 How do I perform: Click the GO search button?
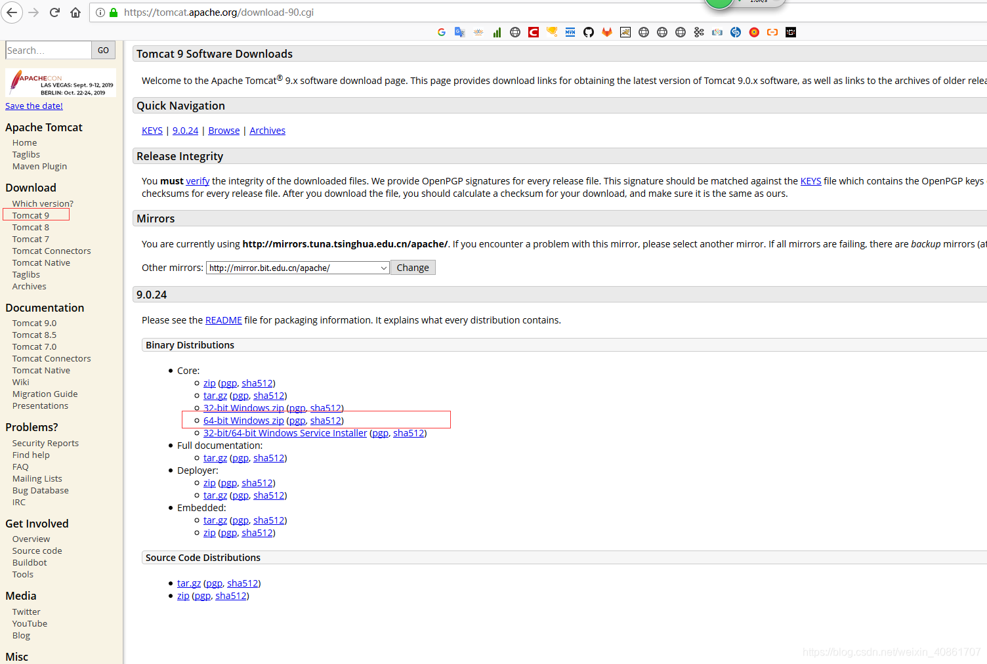(x=103, y=50)
